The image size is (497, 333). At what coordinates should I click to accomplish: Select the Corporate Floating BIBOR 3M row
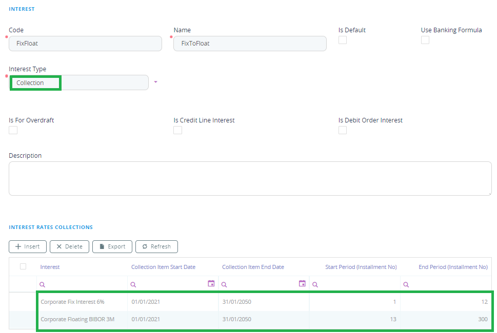[77, 319]
